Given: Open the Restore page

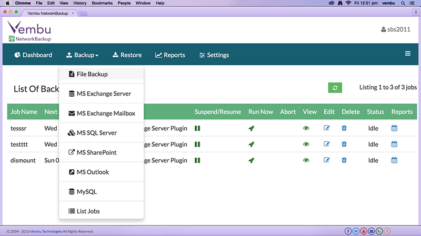Looking at the screenshot, I should tap(127, 55).
